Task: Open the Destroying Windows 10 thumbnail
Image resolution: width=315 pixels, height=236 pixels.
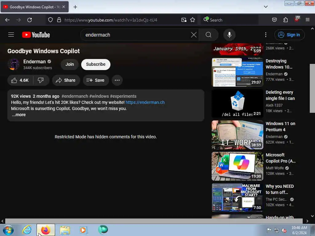Action: [237, 72]
